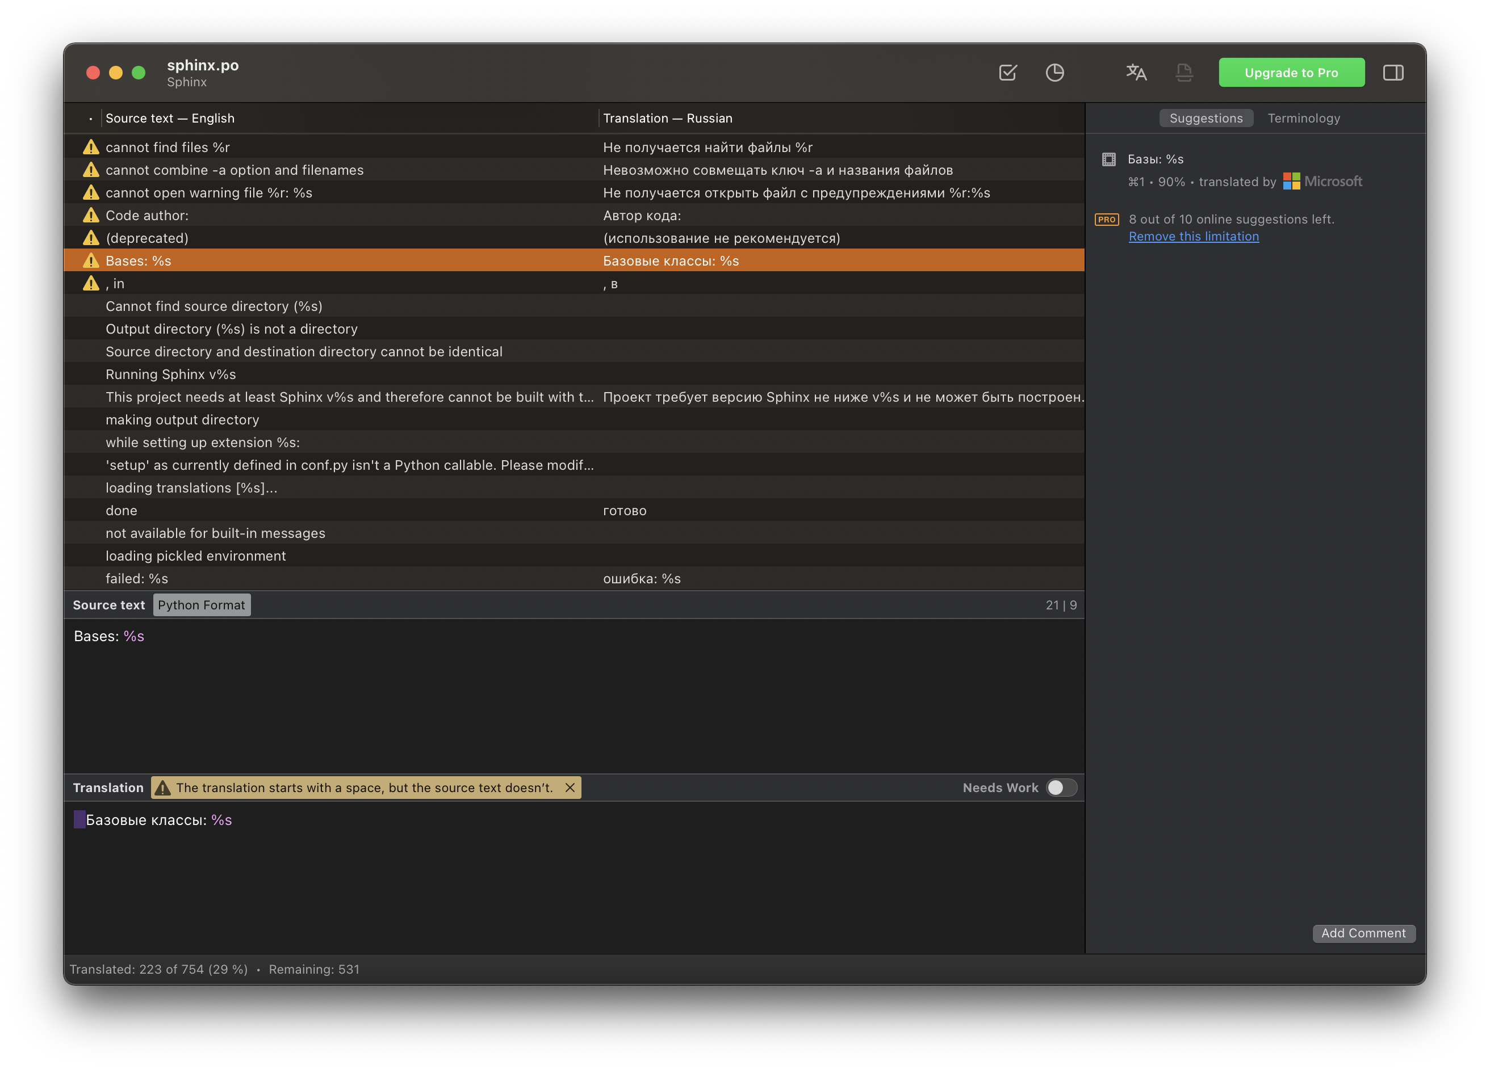Click the PRO badge icon
The image size is (1490, 1069).
[x=1106, y=220]
